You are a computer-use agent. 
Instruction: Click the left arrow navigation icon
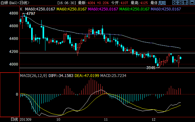point(175,3)
